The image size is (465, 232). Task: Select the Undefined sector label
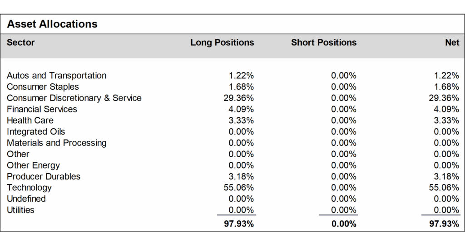click(x=26, y=199)
